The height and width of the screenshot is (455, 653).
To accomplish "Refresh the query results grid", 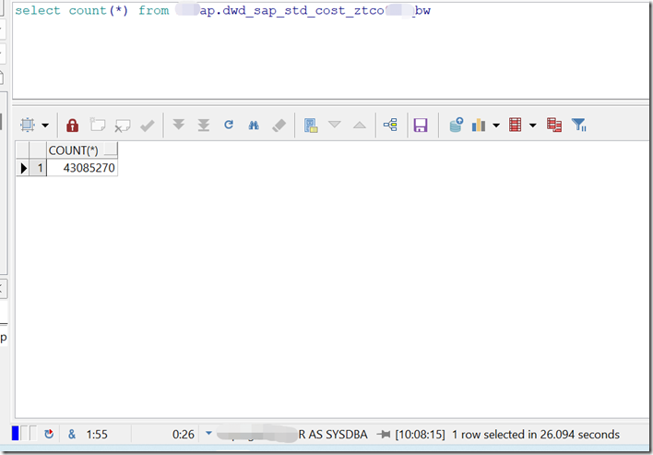I will point(229,125).
